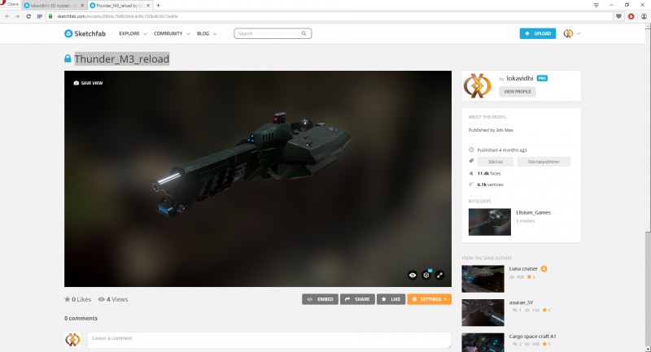Open the asuran_SY model thumbnail
651x352 pixels.
pos(483,313)
